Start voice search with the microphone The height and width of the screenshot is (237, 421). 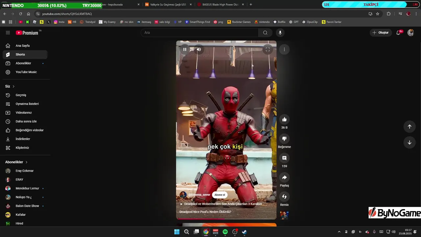click(x=280, y=33)
